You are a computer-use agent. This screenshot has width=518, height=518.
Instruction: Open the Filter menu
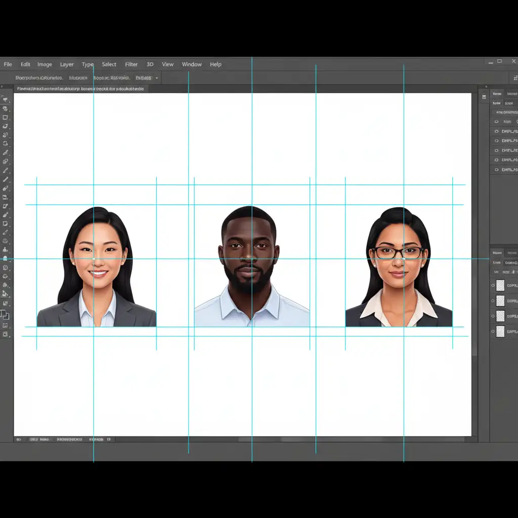(x=132, y=64)
